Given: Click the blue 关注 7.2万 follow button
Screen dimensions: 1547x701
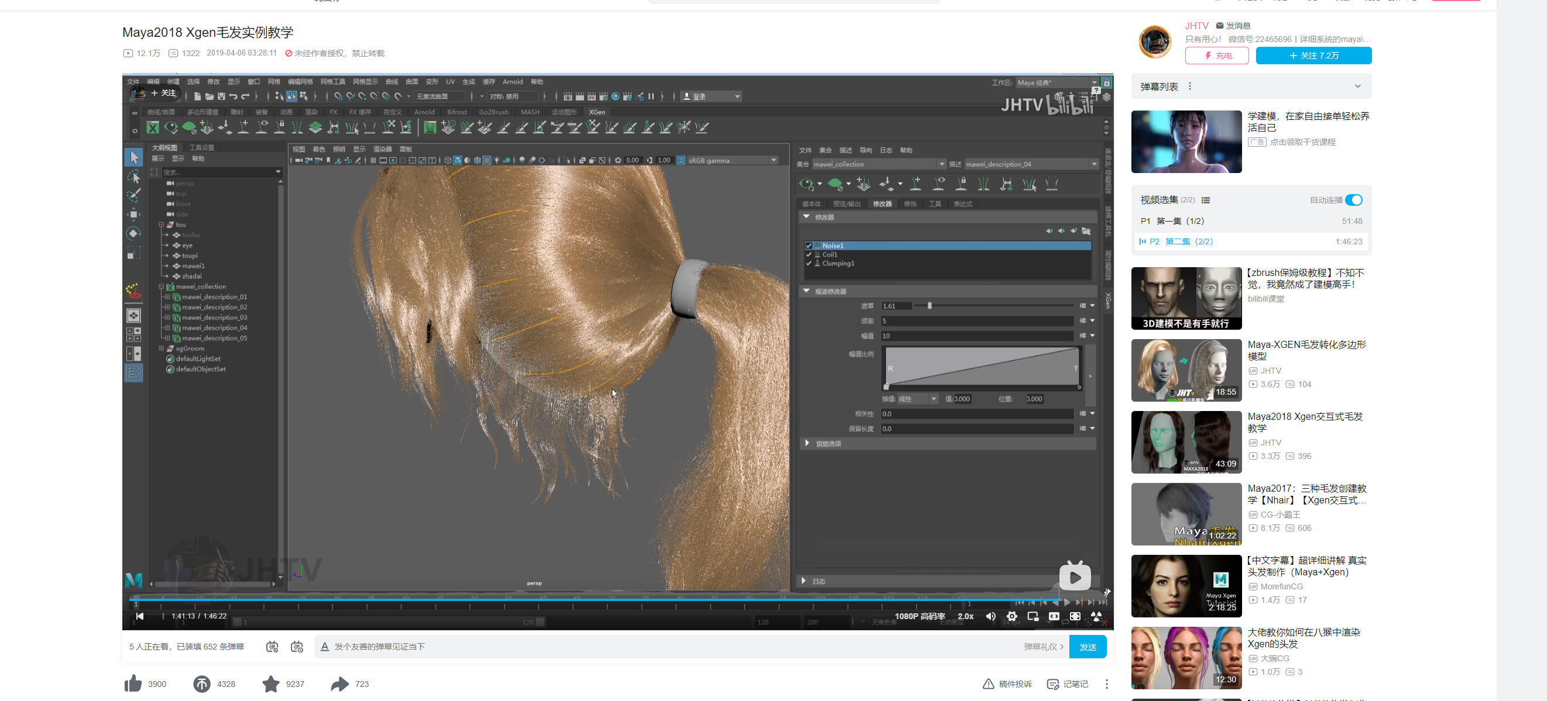Looking at the screenshot, I should (x=1313, y=56).
